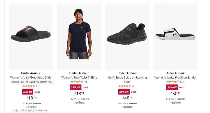Image resolution: width=210 pixels, height=113 pixels.
Task: Click Prime logo under the Tech Twist T-Shirt
Action: tap(79, 103)
